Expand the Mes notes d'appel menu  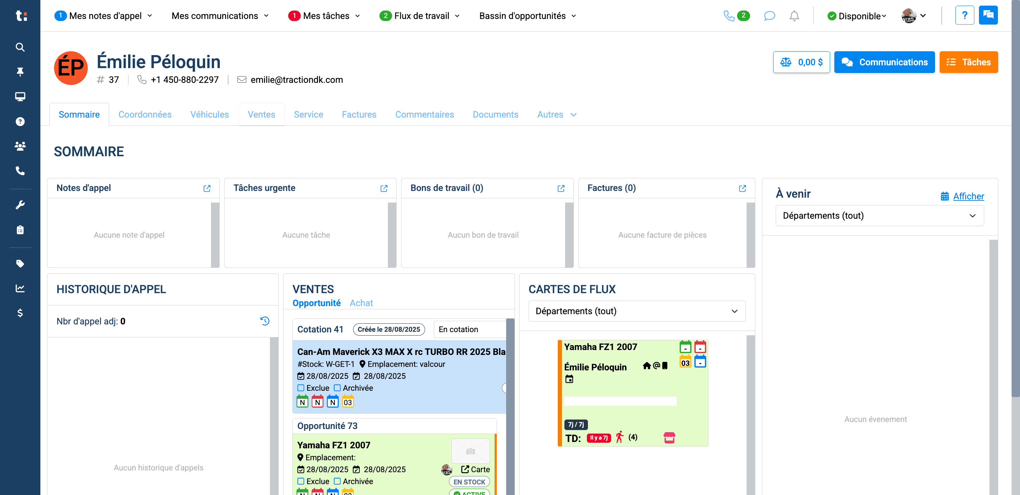(x=103, y=16)
